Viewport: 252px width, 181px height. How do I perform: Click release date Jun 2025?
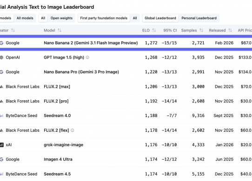point(225,159)
